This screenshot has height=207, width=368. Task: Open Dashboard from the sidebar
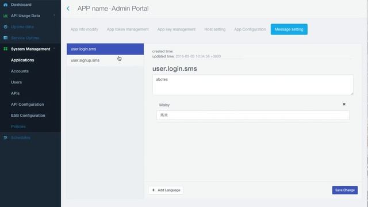click(x=21, y=5)
